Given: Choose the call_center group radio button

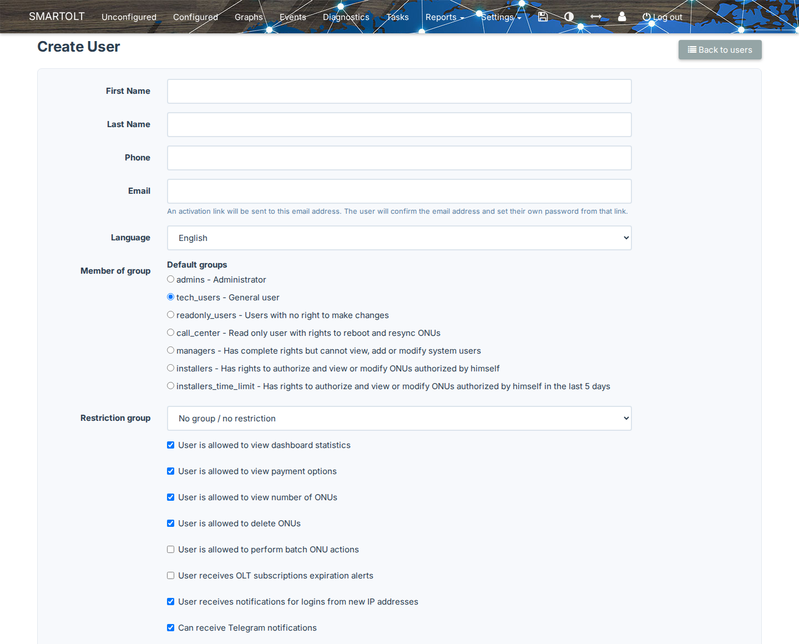Looking at the screenshot, I should [171, 333].
